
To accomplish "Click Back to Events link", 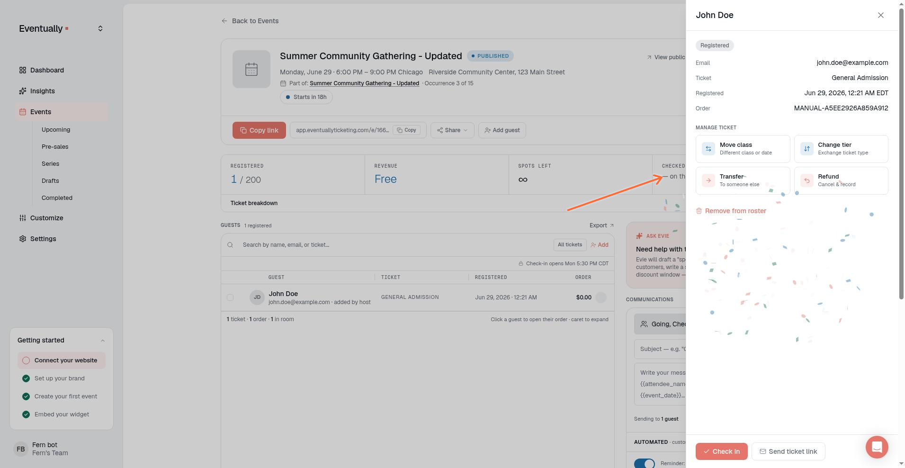I will pyautogui.click(x=250, y=21).
